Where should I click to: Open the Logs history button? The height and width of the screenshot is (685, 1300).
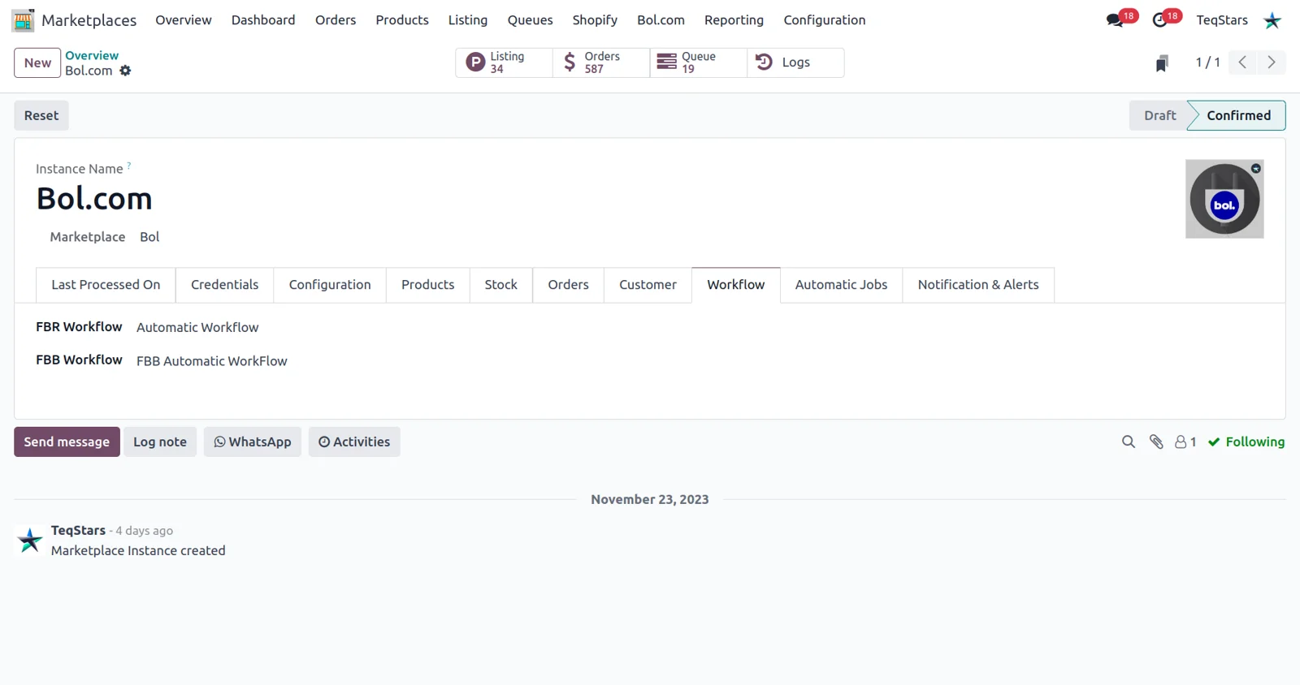[795, 62]
